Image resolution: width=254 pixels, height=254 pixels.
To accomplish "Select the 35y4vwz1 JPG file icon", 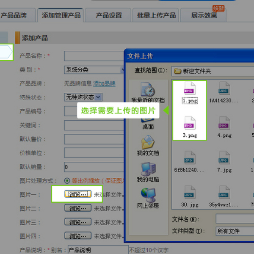I will 224,193.
